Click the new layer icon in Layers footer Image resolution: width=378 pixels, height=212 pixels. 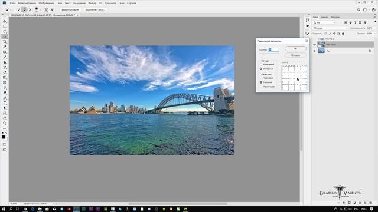(x=365, y=203)
